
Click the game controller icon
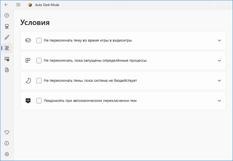point(28,40)
